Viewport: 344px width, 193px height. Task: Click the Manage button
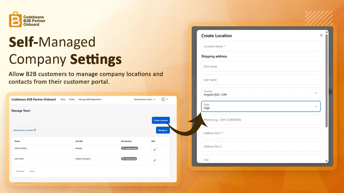163,130
